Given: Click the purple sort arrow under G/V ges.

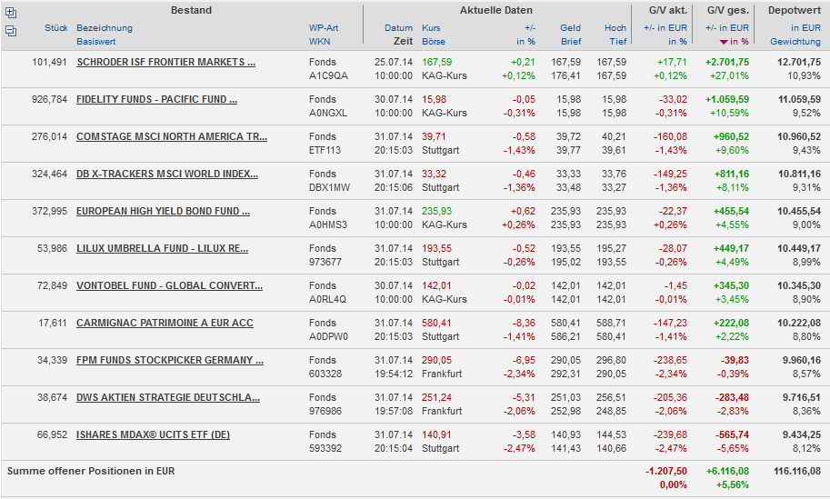Looking at the screenshot, I should point(725,42).
